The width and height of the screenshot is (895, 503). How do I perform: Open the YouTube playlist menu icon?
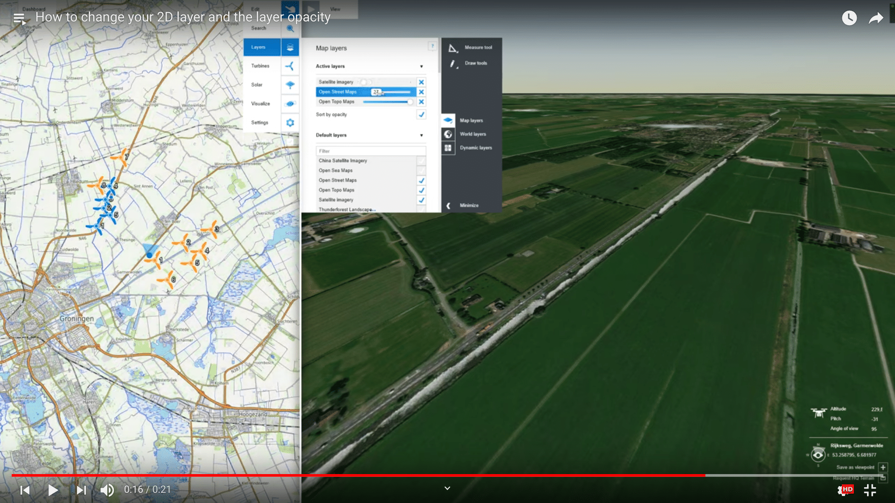click(19, 19)
